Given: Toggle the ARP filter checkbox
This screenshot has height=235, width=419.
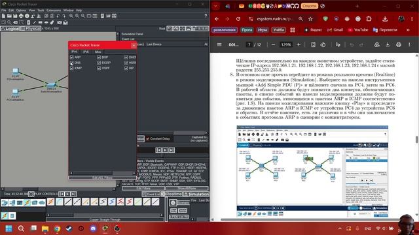Looking at the screenshot, I should coord(71,57).
